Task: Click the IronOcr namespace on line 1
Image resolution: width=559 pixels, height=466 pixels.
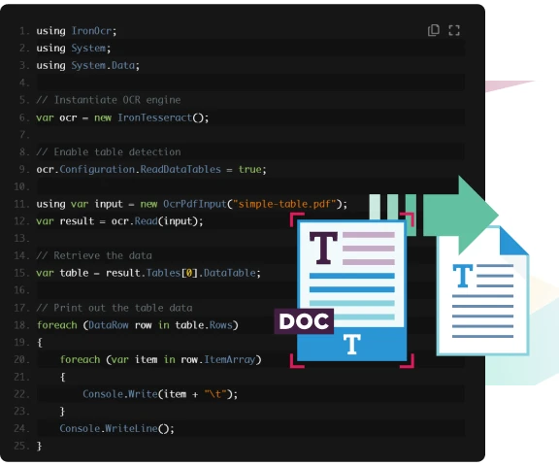Action: pos(91,31)
